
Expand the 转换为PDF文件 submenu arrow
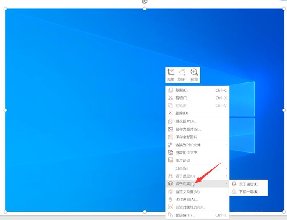226,145
